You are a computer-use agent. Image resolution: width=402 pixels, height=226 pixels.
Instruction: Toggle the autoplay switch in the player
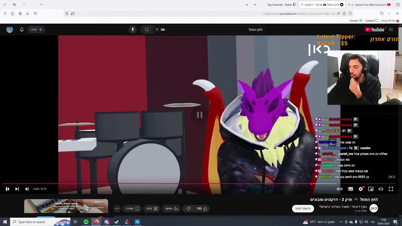pos(340,189)
